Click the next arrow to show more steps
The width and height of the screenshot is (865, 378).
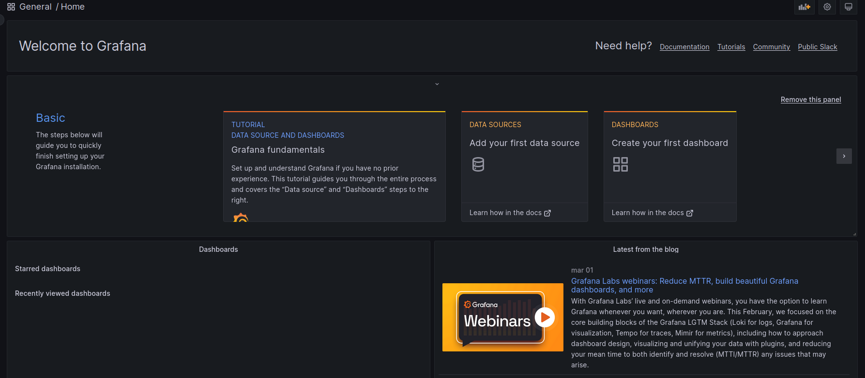(844, 156)
